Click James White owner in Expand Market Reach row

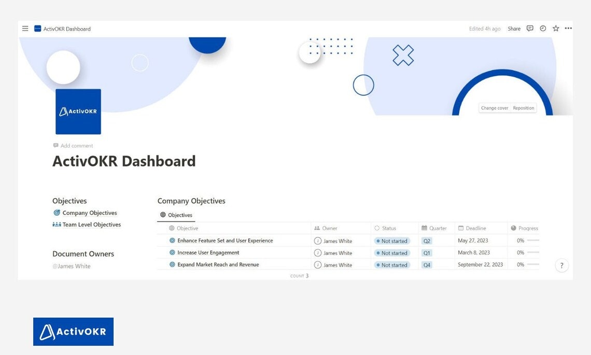click(x=333, y=265)
